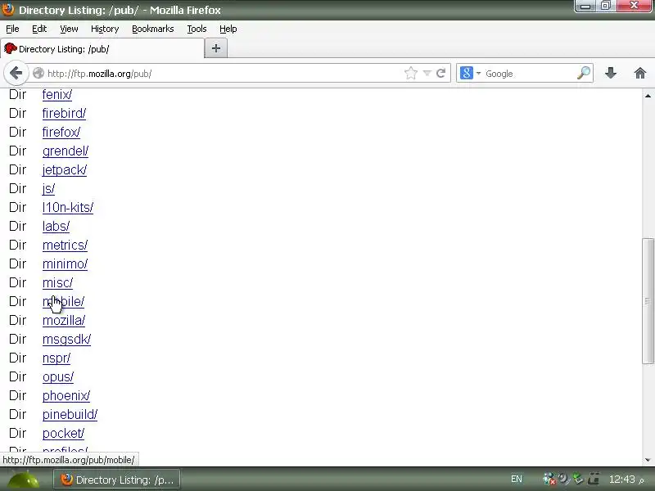Open the Google search engine selector
Screen dimensions: 655x491
[470, 73]
